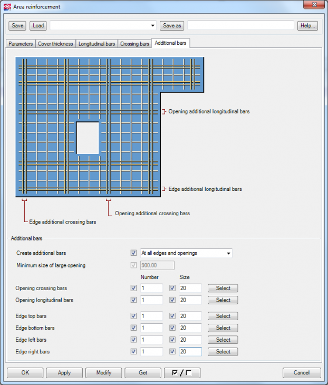
Task: Click the Help button
Action: (307, 25)
